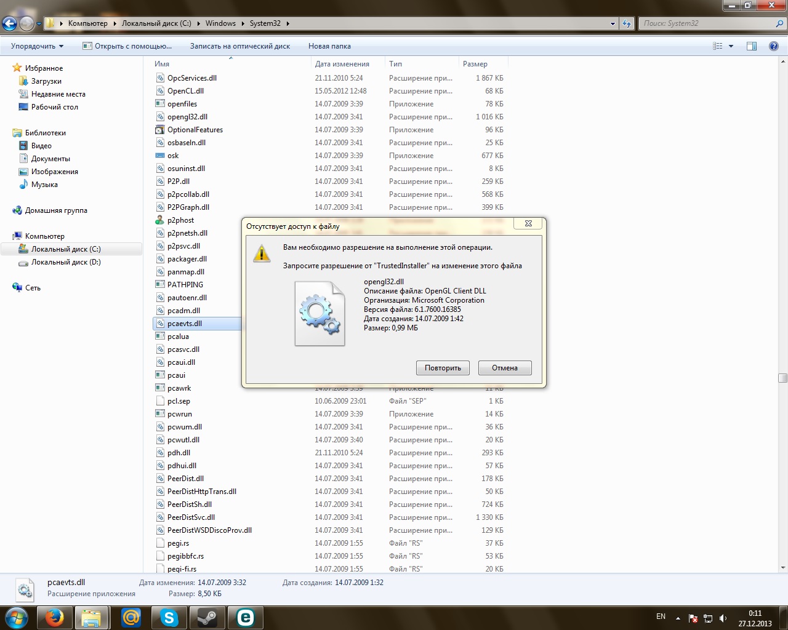The image size is (788, 630).
Task: Open the view options dropdown arrow
Action: [731, 46]
